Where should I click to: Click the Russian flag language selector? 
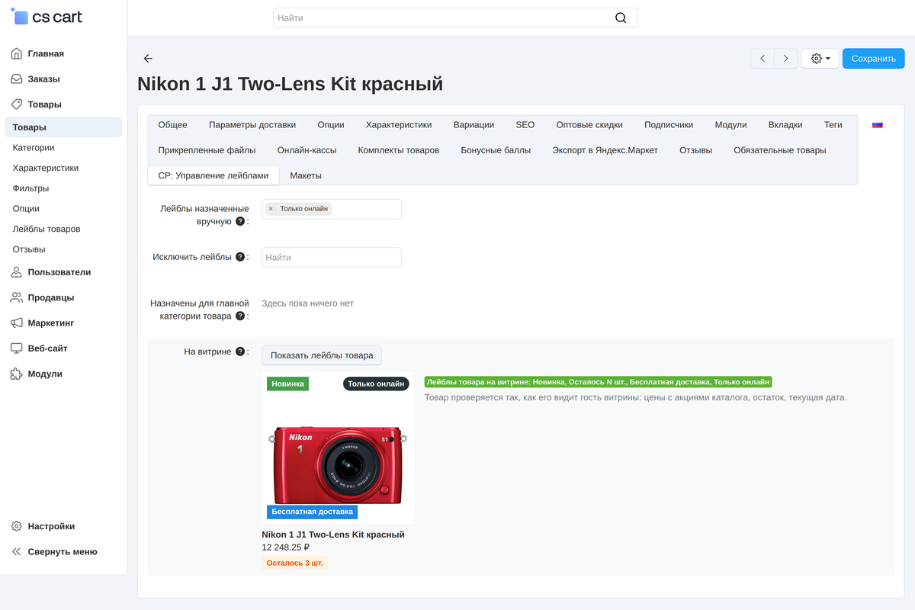878,125
